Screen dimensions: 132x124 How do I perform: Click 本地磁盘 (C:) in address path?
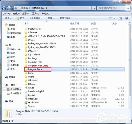point(38,8)
